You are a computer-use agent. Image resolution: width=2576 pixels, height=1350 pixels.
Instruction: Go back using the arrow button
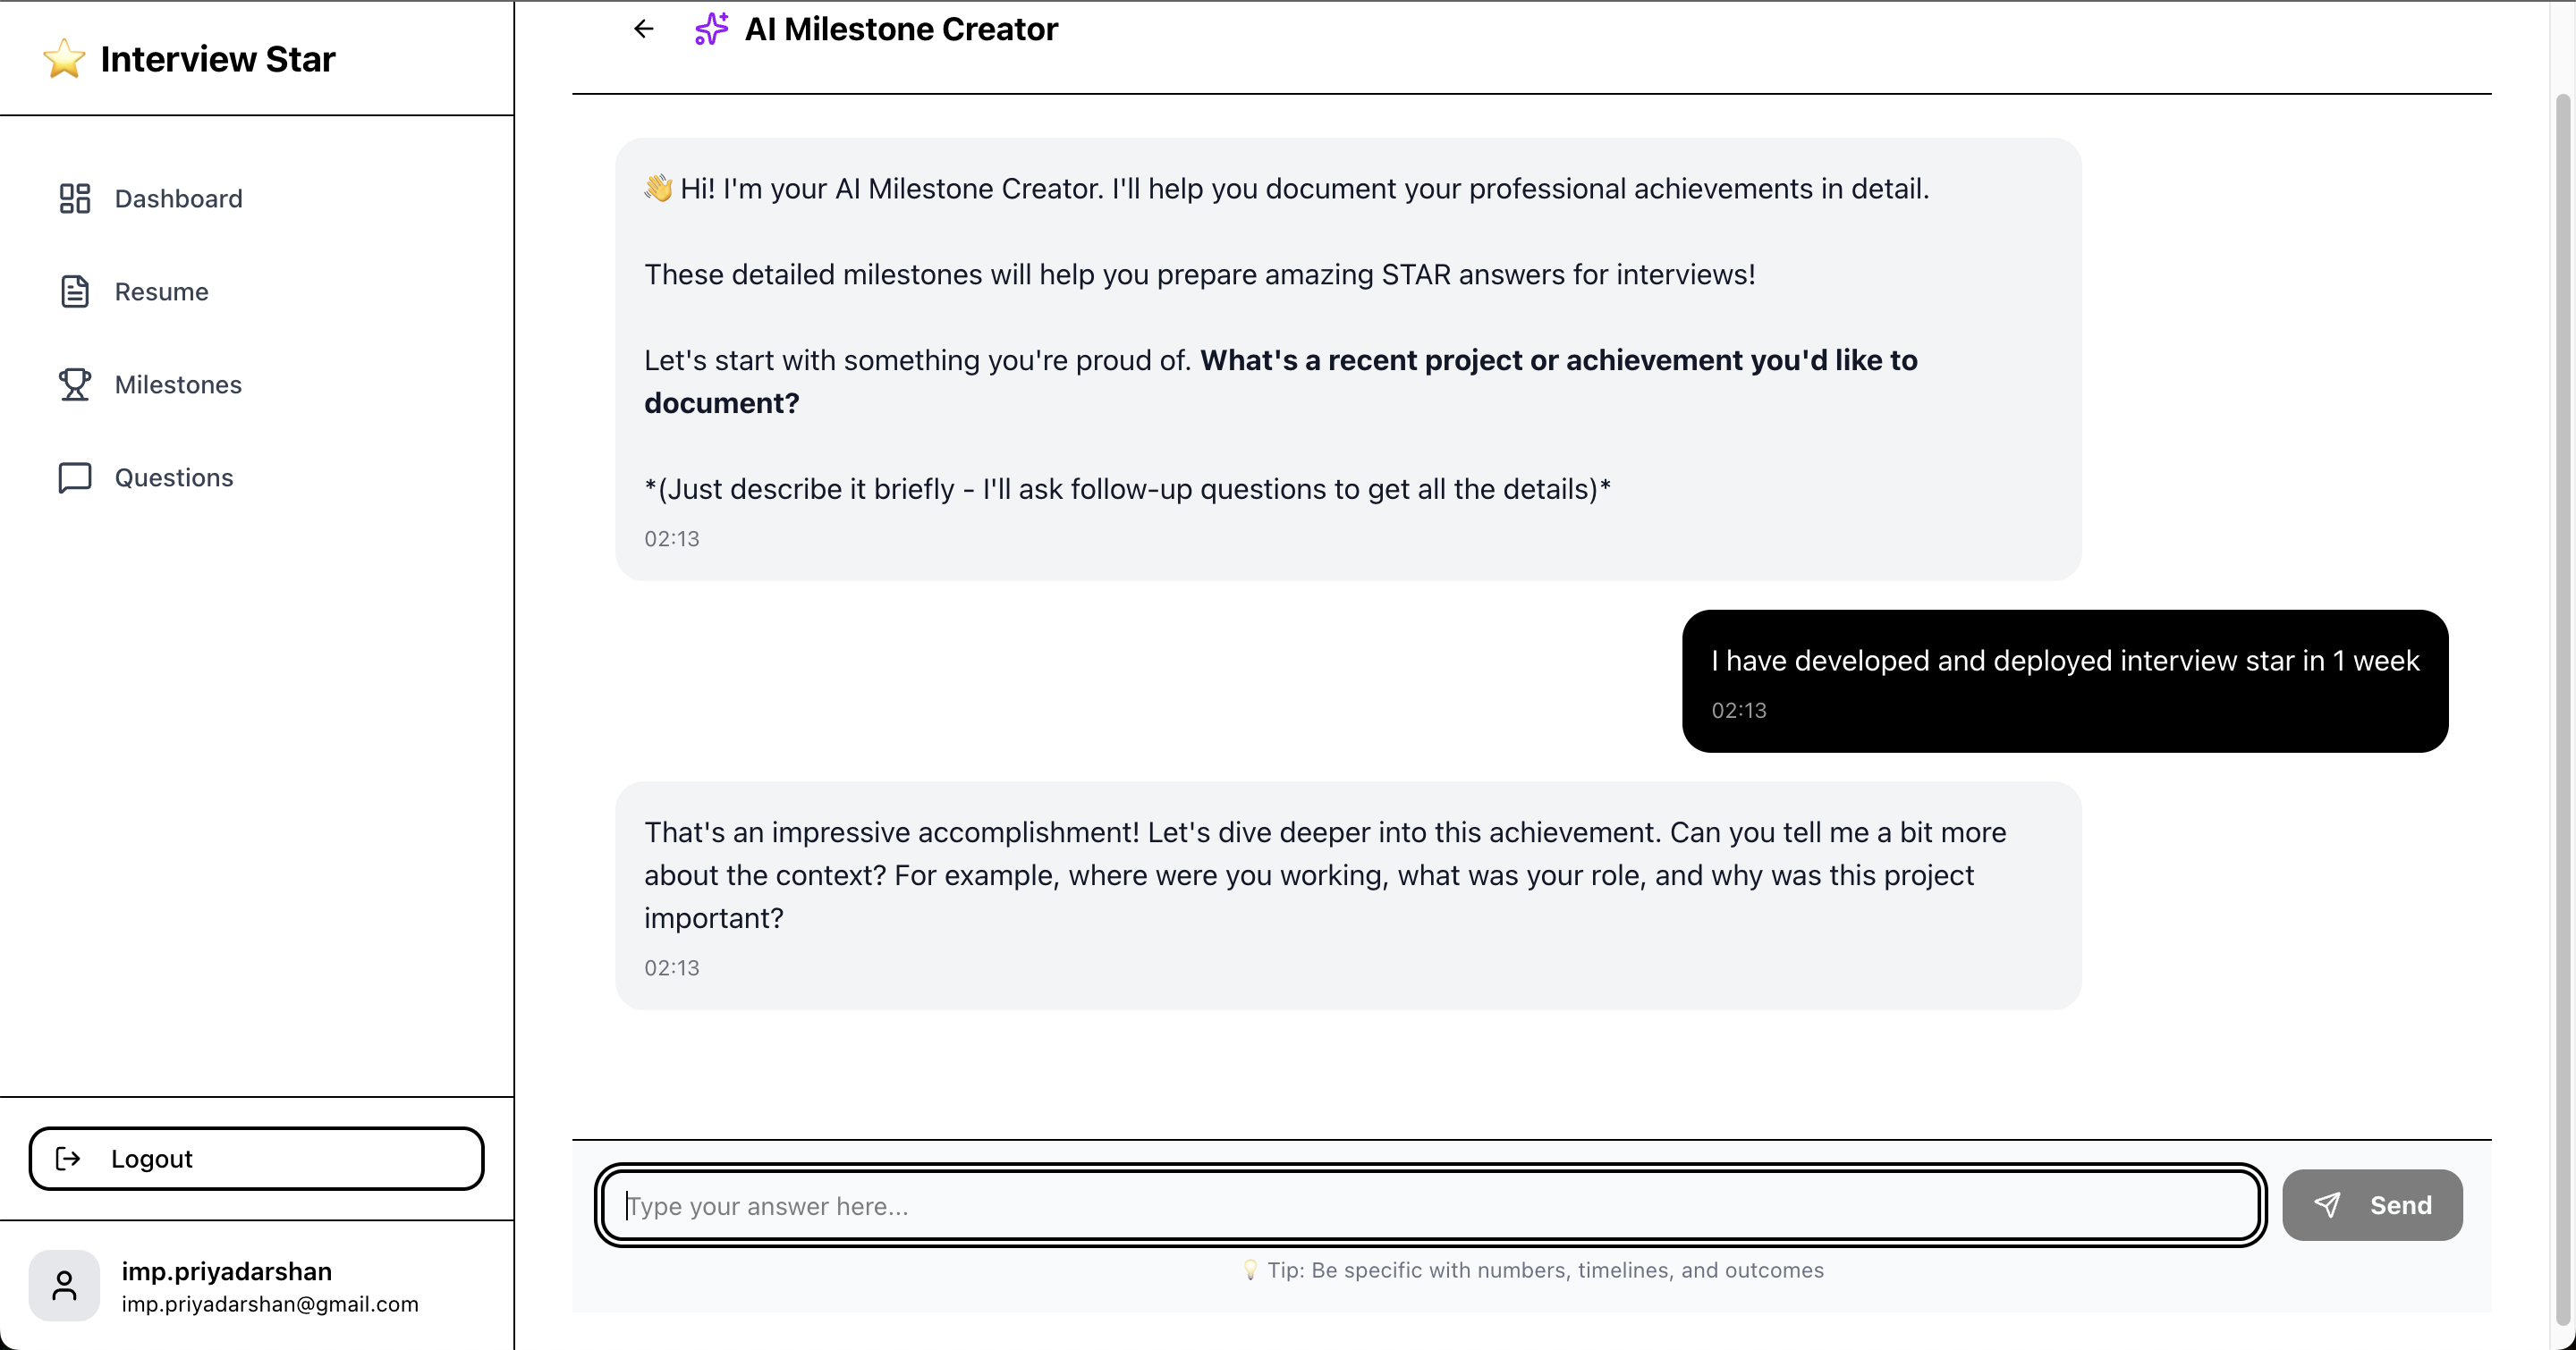pos(642,29)
